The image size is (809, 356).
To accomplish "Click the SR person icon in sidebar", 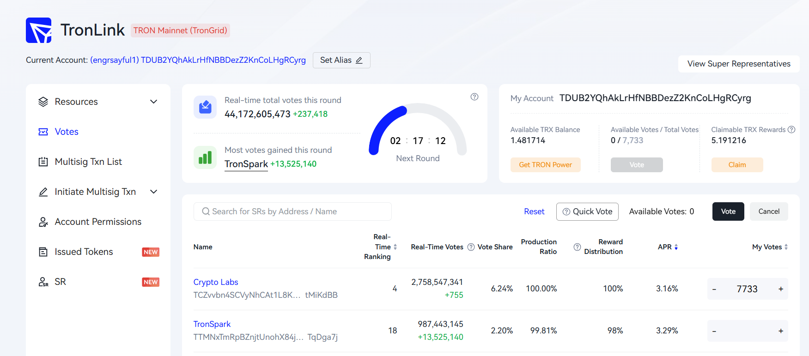I will point(43,282).
